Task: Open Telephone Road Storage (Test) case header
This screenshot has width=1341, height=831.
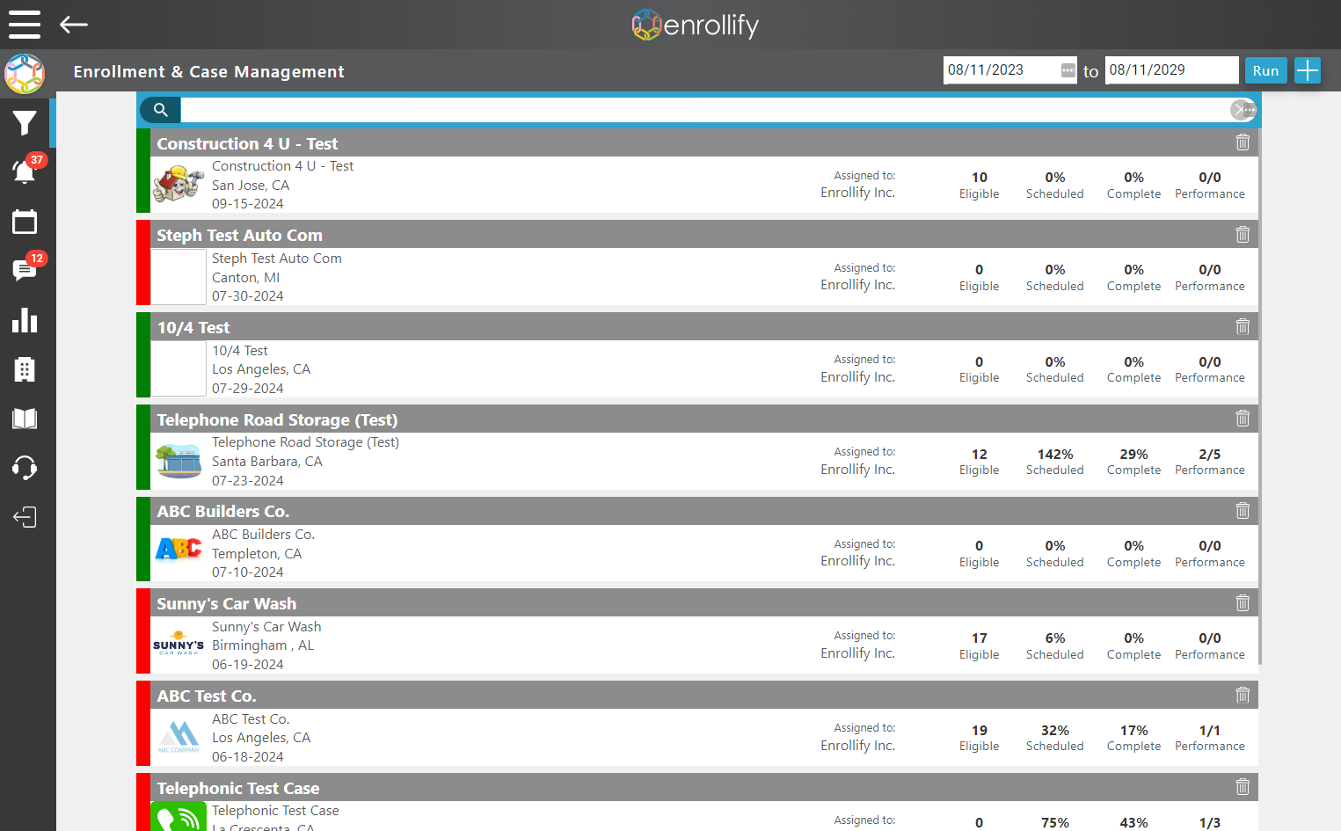Action: tap(704, 419)
